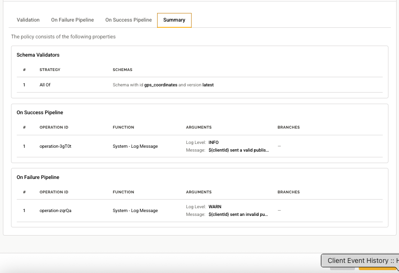Select operation-zqrQa operation id
The height and width of the screenshot is (273, 399).
tap(56, 211)
